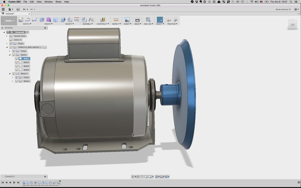301x188 pixels.
Task: Toggle visibility of Wheel:1 component
Action: click(14, 73)
